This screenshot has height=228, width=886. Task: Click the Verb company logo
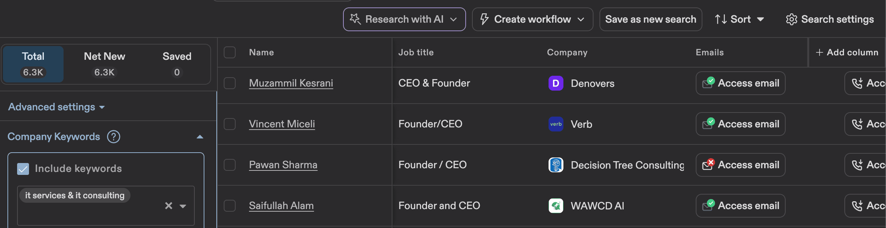pyautogui.click(x=555, y=124)
